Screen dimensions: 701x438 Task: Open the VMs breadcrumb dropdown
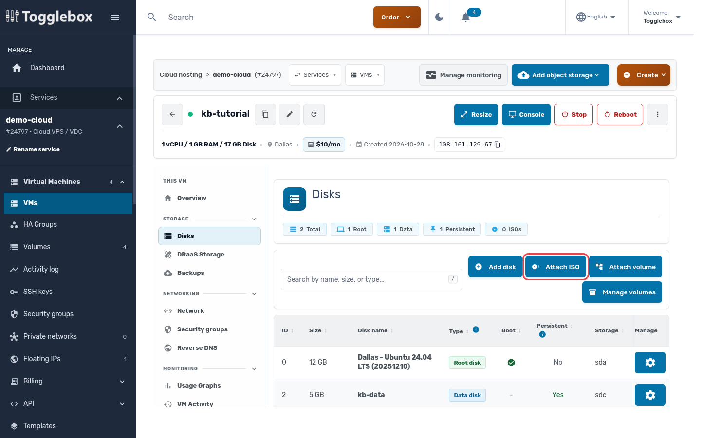365,75
